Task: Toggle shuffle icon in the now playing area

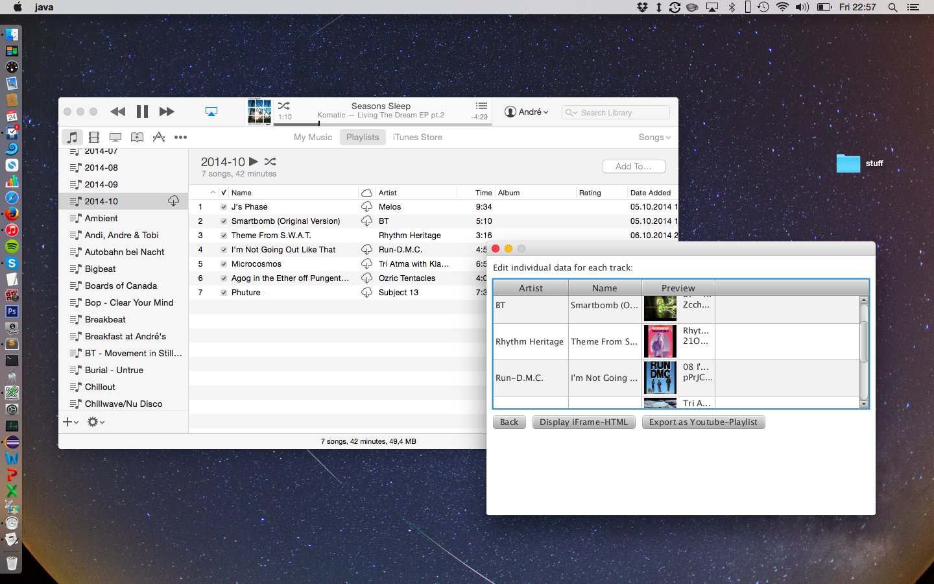Action: [x=284, y=106]
